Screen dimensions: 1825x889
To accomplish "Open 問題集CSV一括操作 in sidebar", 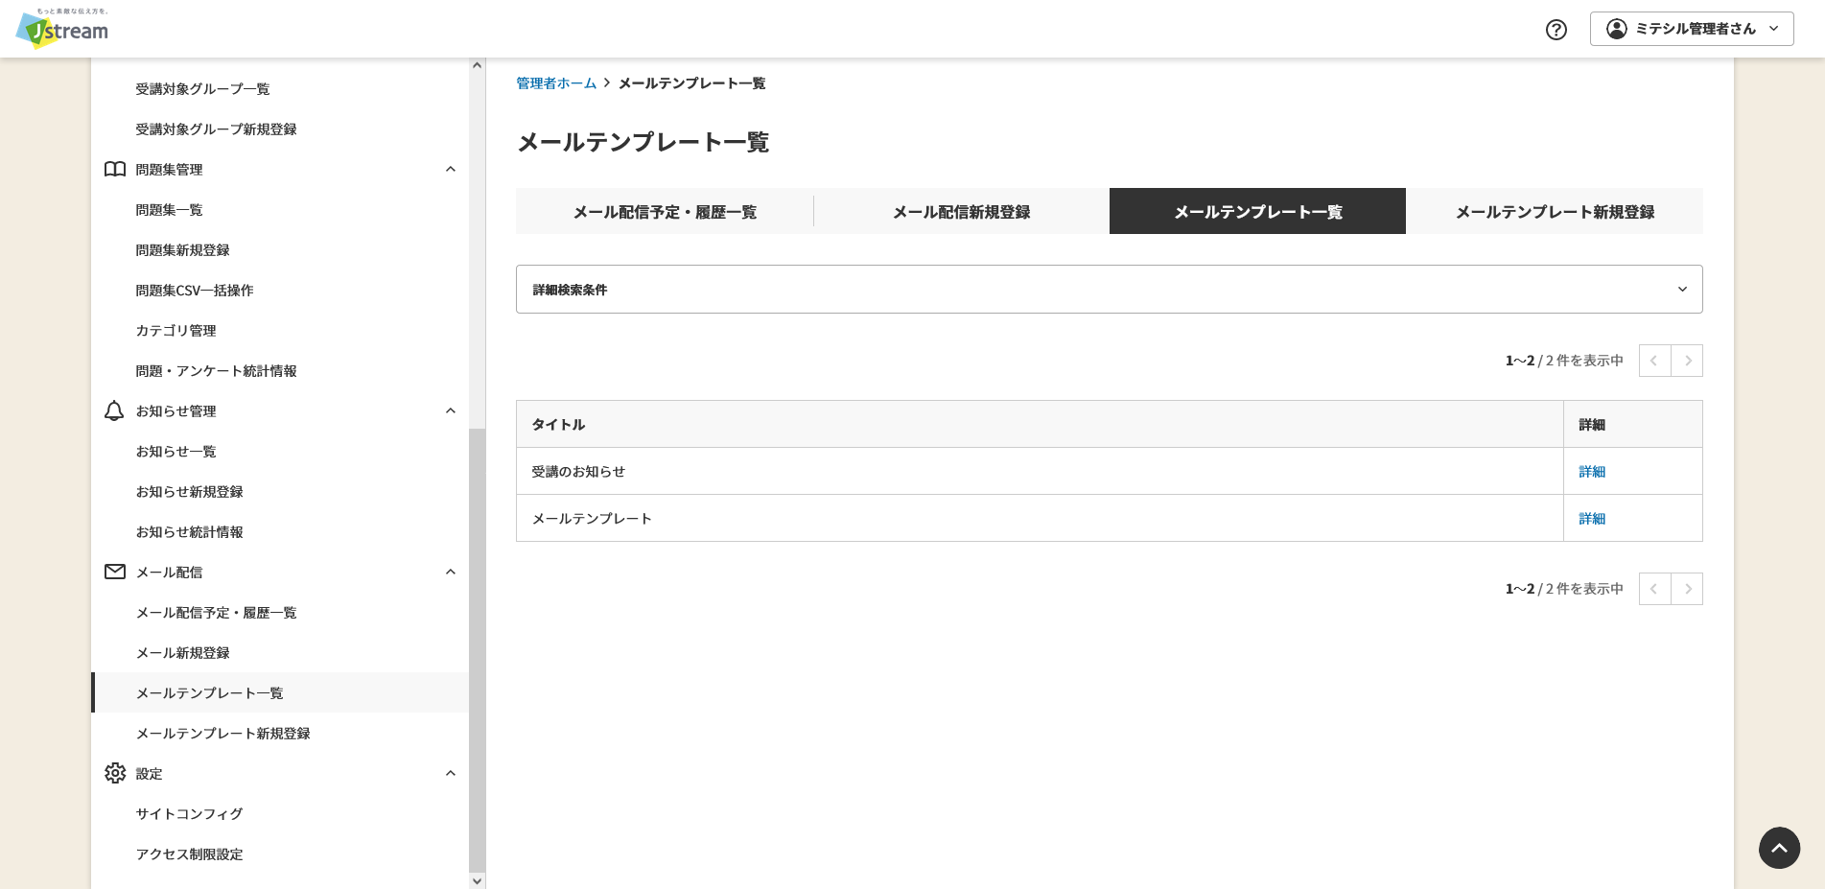I will point(195,291).
